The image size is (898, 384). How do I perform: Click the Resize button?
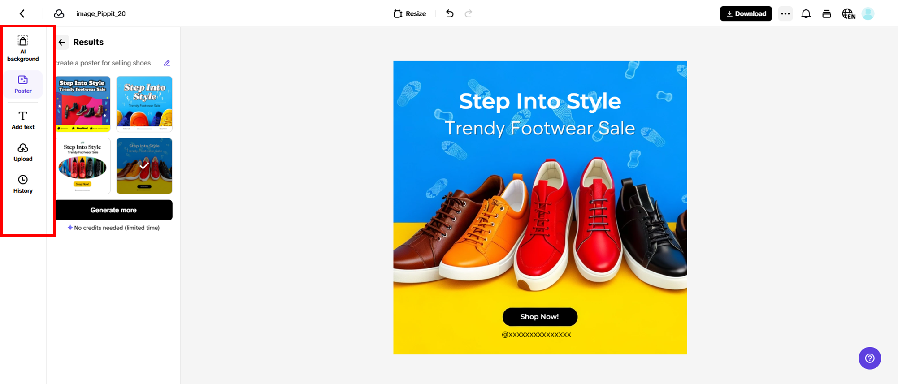410,13
